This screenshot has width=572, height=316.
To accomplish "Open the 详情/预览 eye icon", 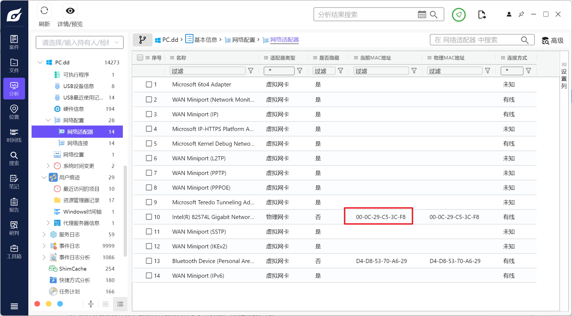I will [x=70, y=11].
